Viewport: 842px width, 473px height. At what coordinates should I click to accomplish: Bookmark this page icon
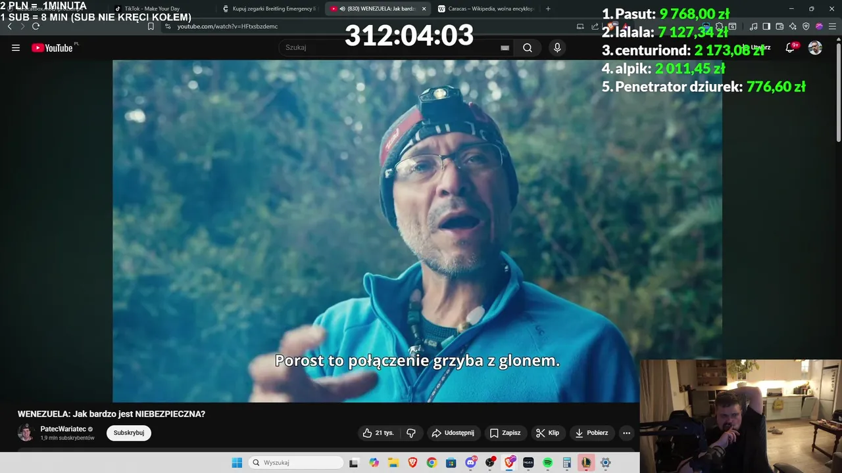coord(151,26)
